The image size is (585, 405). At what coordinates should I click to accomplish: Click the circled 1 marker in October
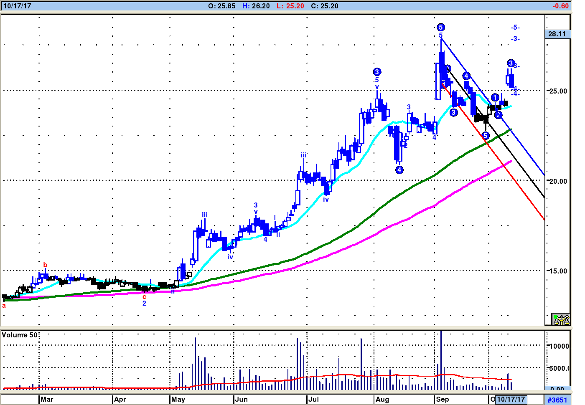pos(495,98)
